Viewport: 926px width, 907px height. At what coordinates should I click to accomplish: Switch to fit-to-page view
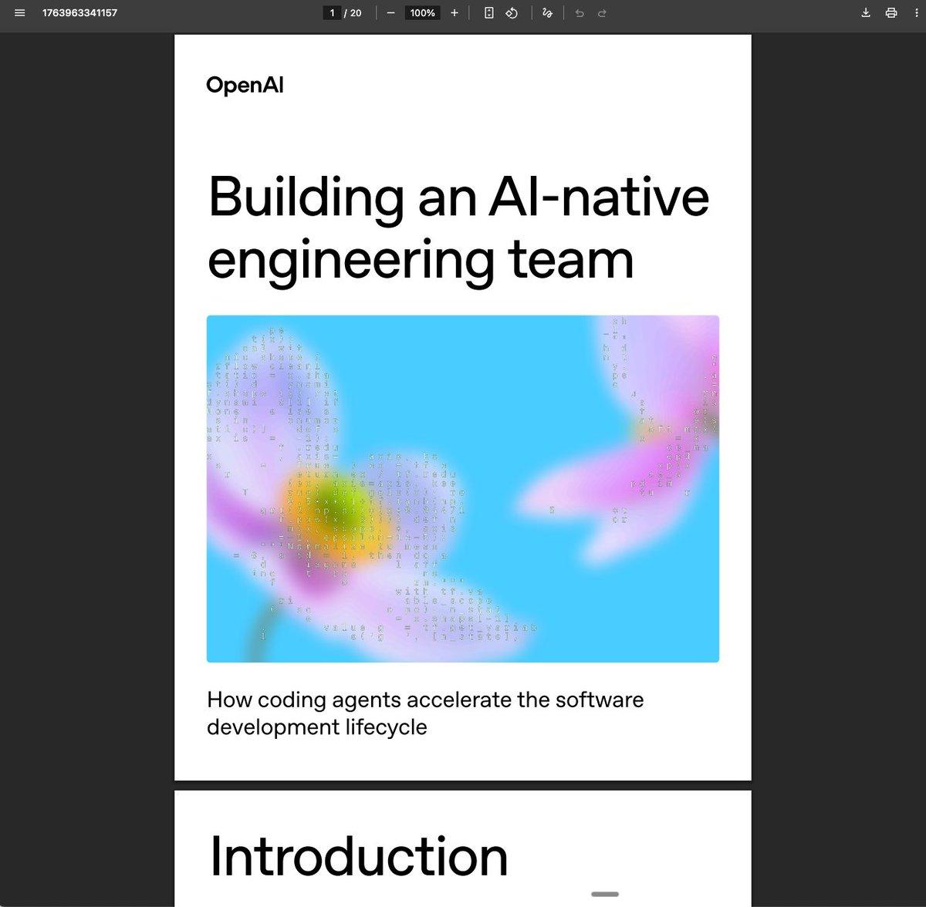click(x=488, y=12)
